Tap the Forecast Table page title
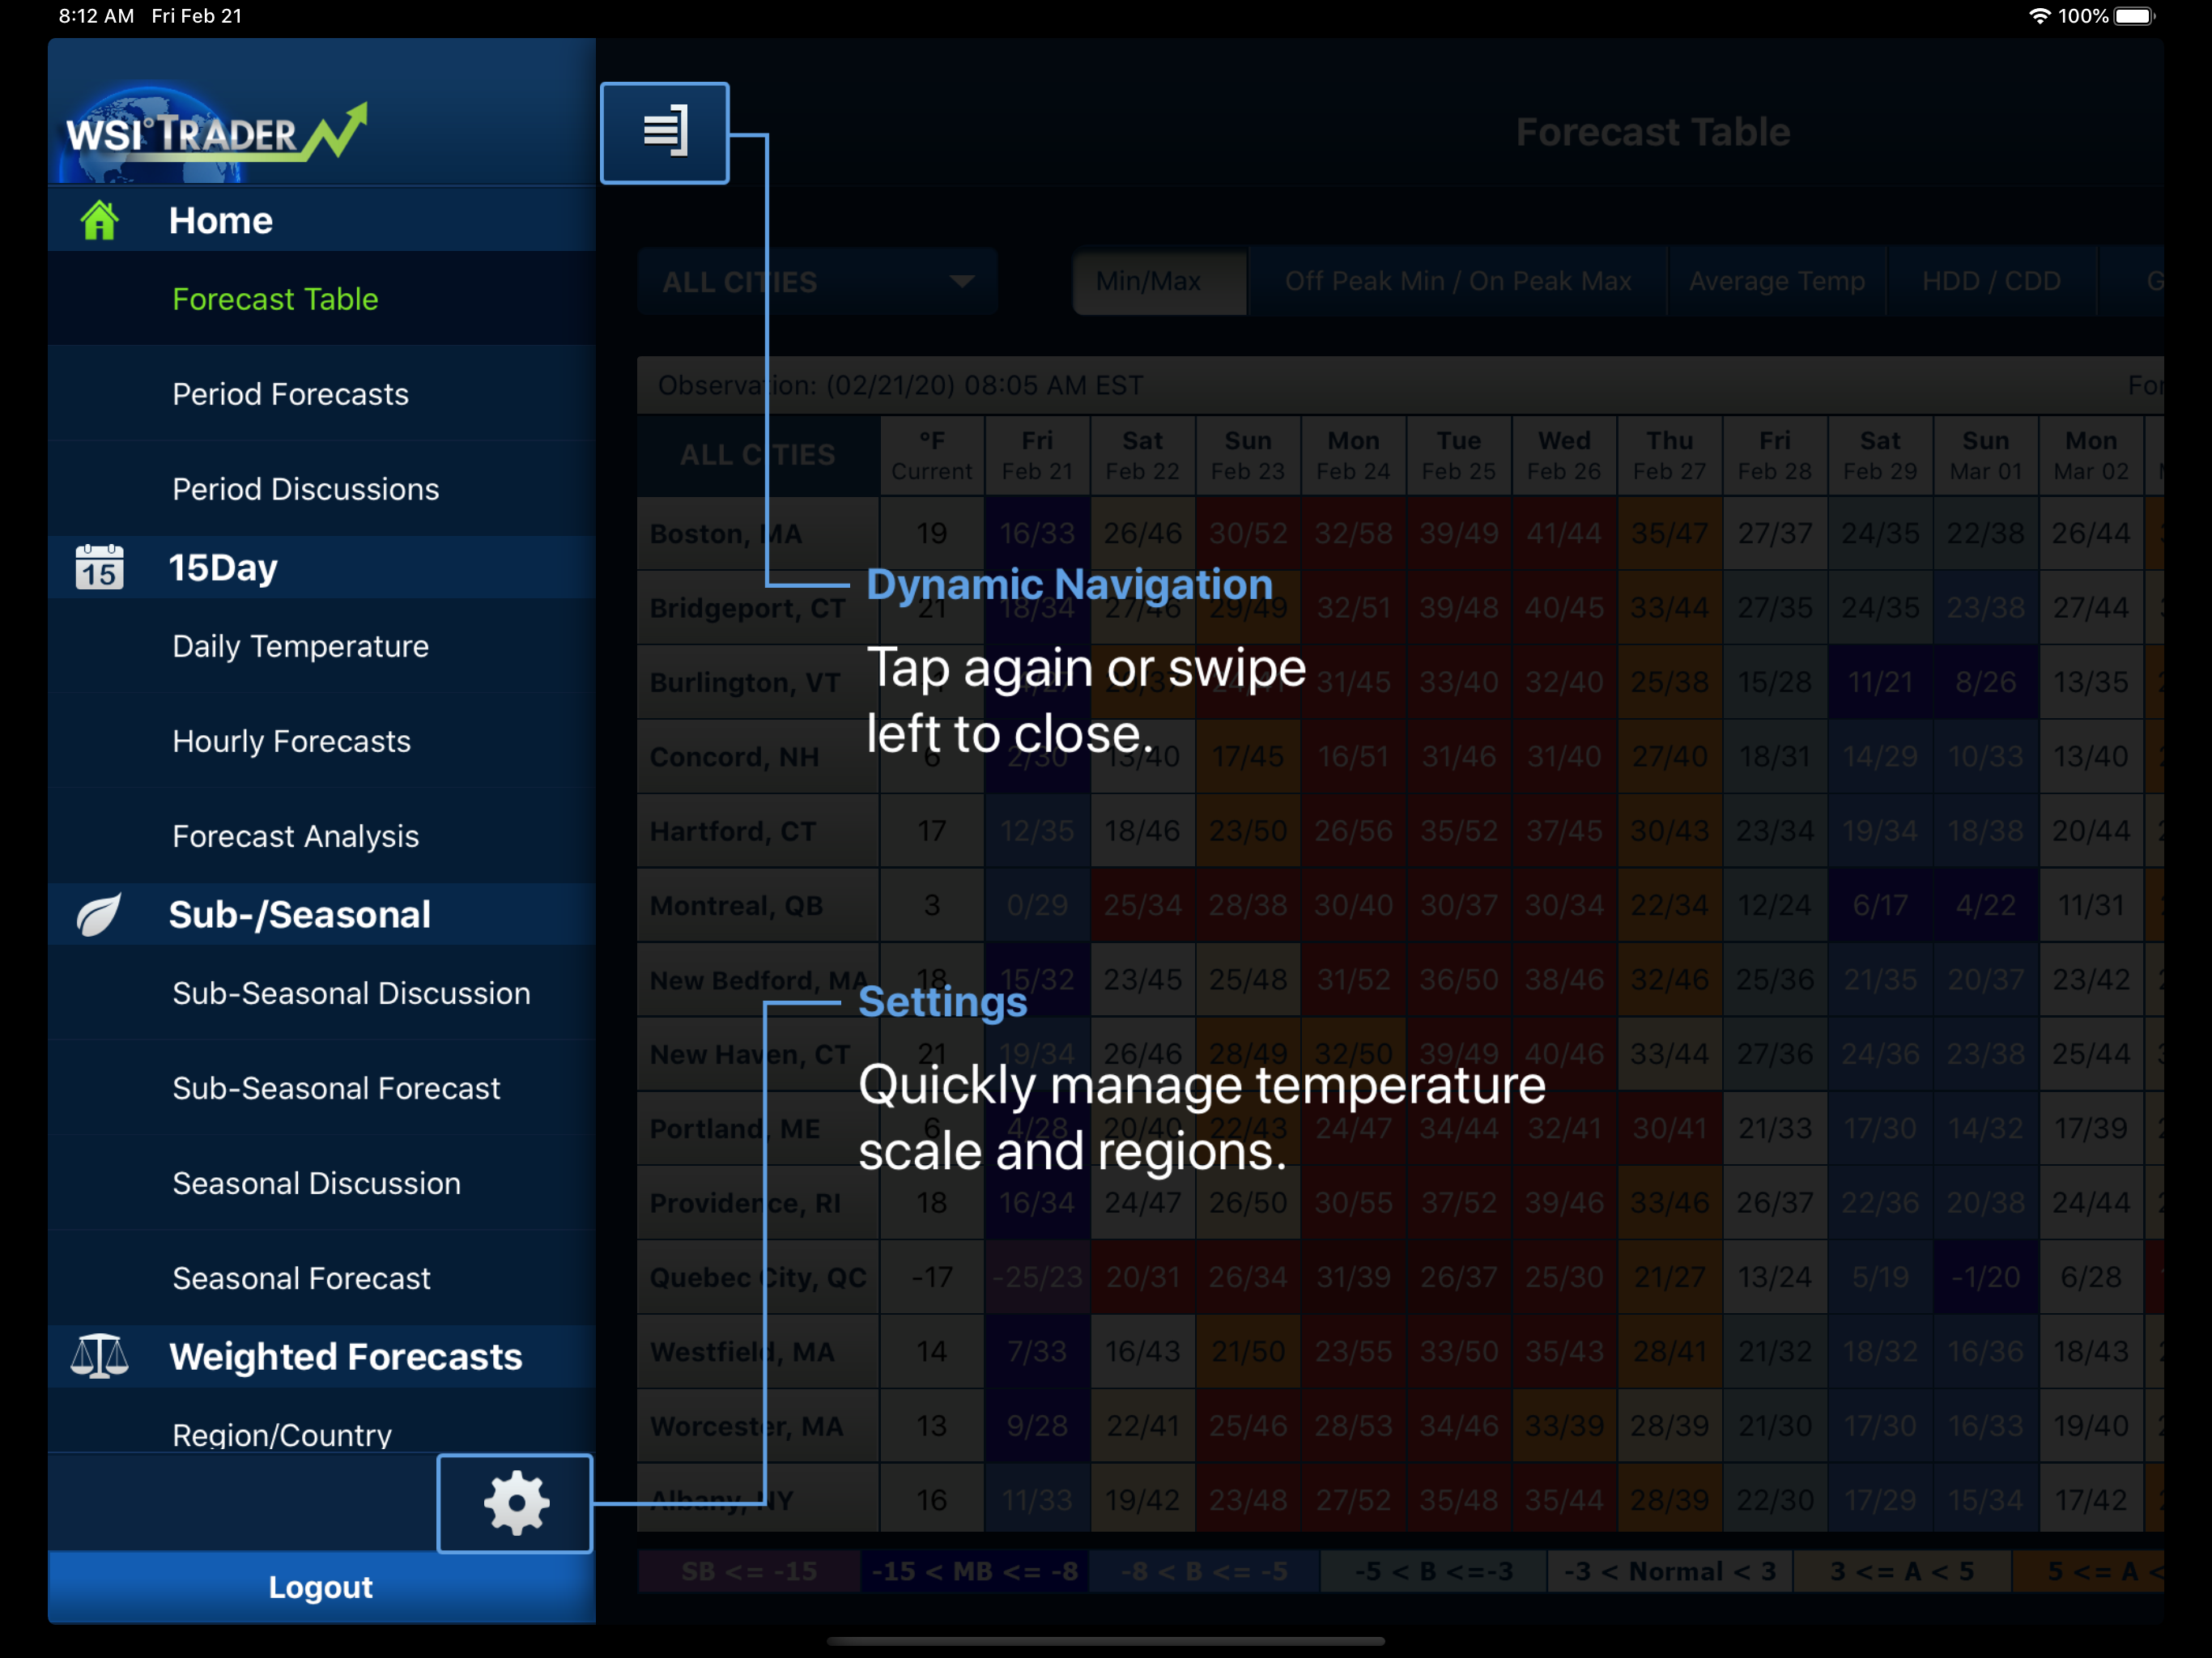This screenshot has height=1658, width=2212. (x=1653, y=133)
